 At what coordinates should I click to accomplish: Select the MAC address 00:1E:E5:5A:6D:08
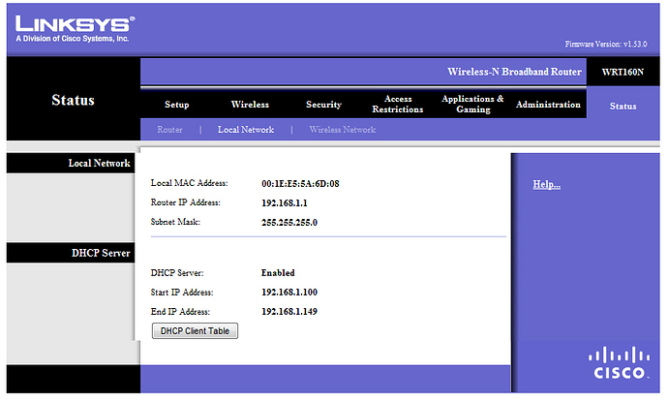click(300, 184)
